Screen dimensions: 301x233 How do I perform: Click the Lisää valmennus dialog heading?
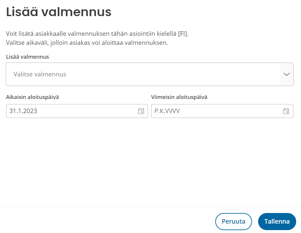coord(59,12)
